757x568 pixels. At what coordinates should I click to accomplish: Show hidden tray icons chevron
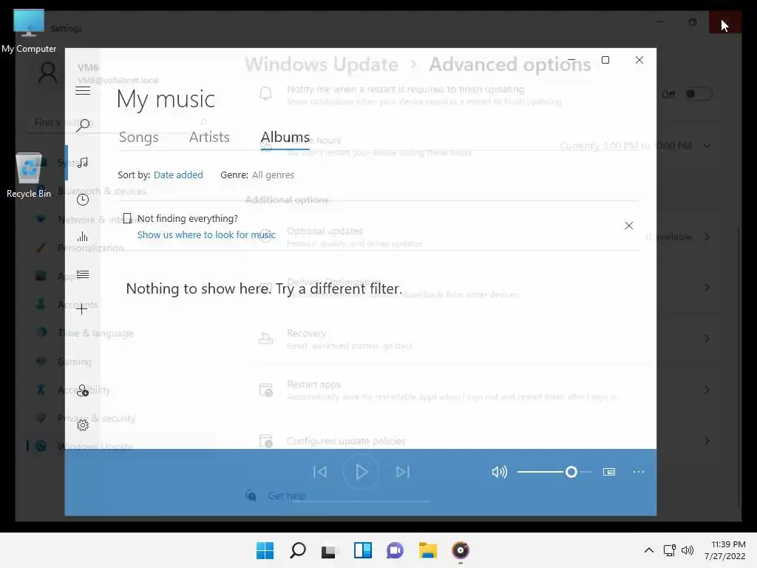[649, 550]
